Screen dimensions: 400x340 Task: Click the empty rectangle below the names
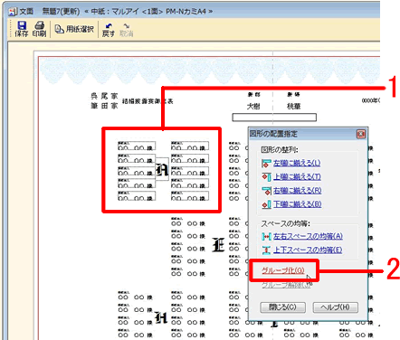[x=274, y=118]
